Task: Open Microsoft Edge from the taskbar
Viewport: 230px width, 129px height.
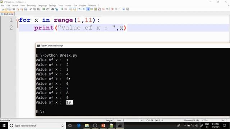Action: (x=79, y=125)
